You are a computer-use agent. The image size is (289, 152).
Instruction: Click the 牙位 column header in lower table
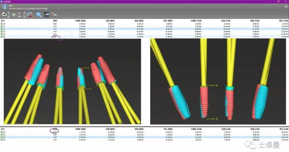click(3, 129)
